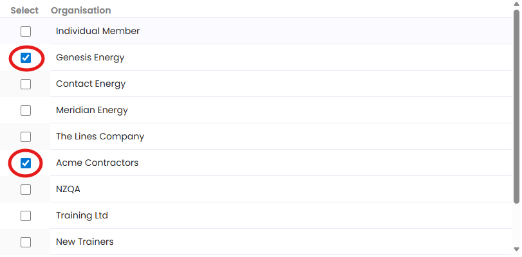Click the Genesis Energy organisation name

coord(90,58)
